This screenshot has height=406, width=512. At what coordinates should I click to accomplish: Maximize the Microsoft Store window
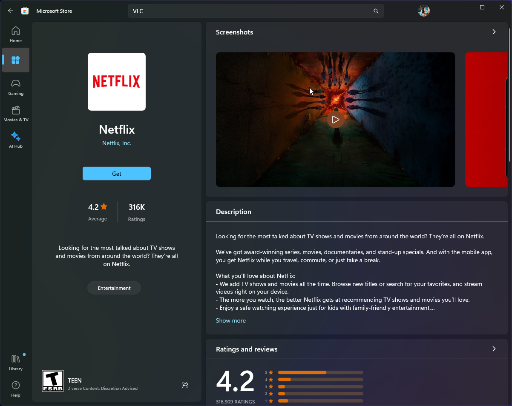[x=482, y=7]
